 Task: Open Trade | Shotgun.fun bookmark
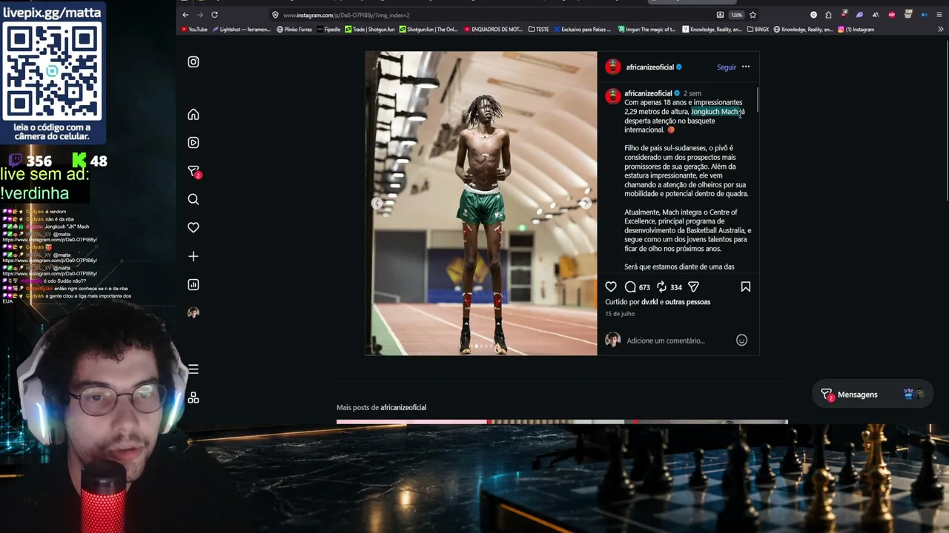point(370,30)
